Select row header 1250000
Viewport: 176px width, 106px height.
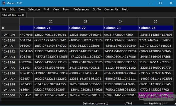(10, 95)
